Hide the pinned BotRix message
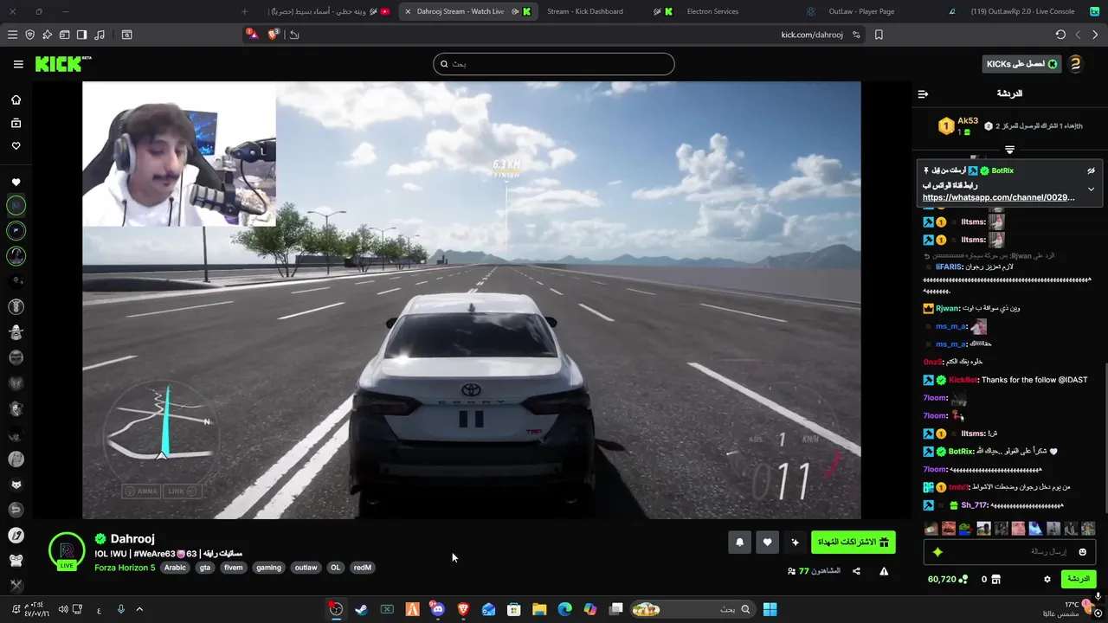 click(1091, 170)
